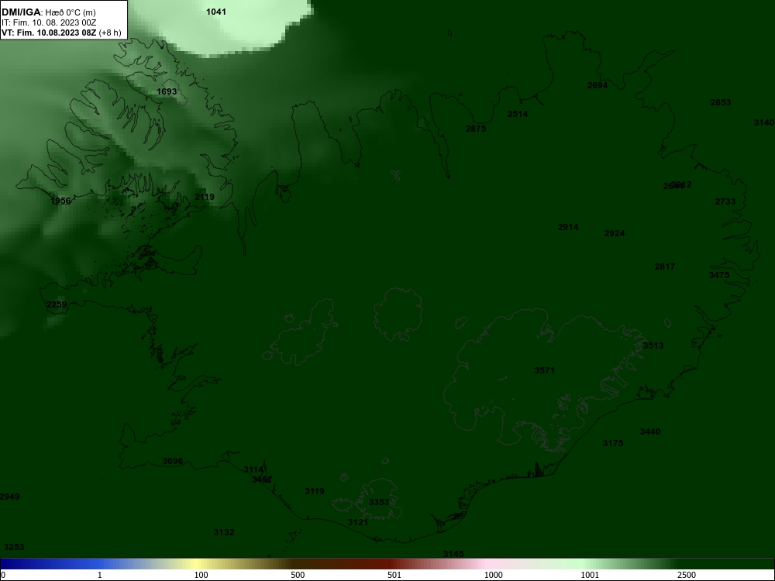Select the IT Fim. 10. 08. 2023 00Z line
Image resolution: width=775 pixels, height=581 pixels.
point(49,22)
